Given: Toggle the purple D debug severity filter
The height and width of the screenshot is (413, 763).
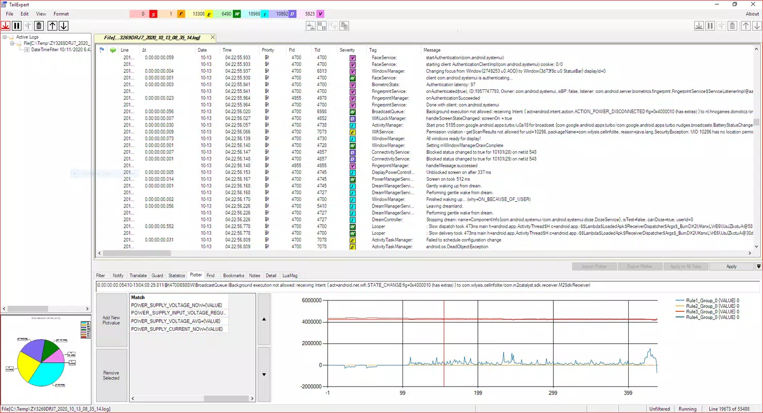Looking at the screenshot, I should click(292, 14).
